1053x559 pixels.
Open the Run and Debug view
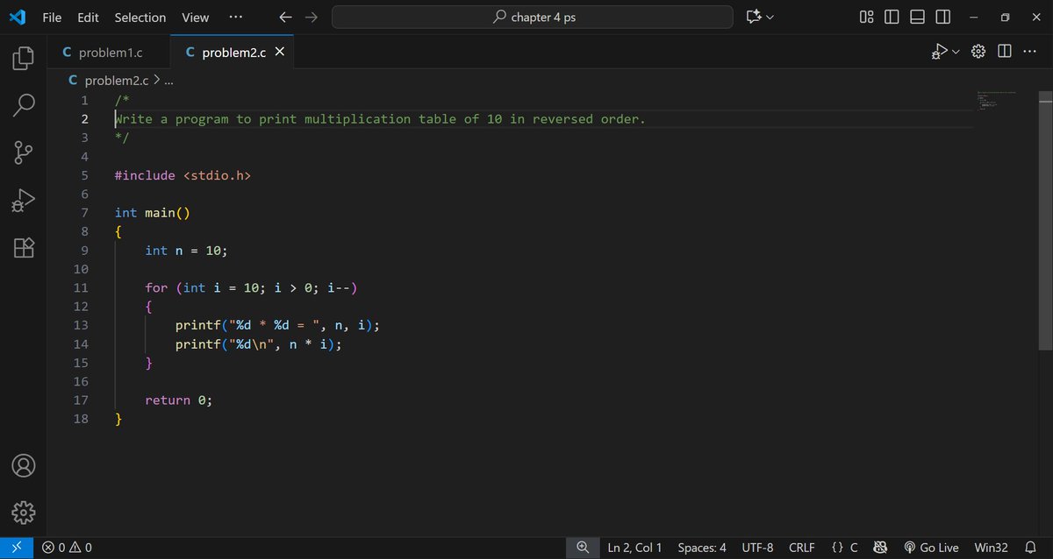[x=22, y=199]
